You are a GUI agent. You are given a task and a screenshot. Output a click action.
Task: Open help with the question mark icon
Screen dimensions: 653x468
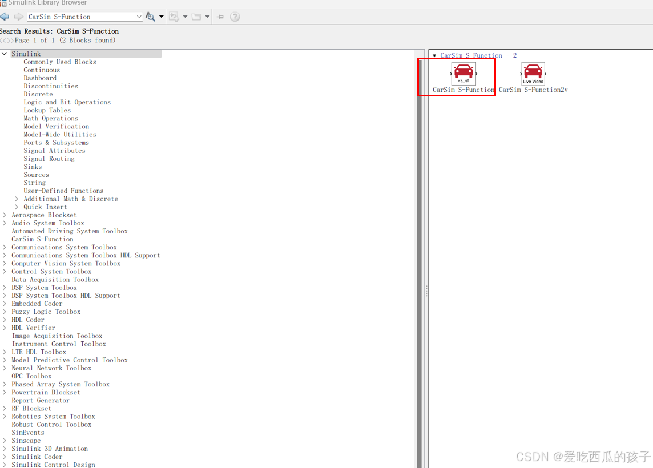coord(235,17)
